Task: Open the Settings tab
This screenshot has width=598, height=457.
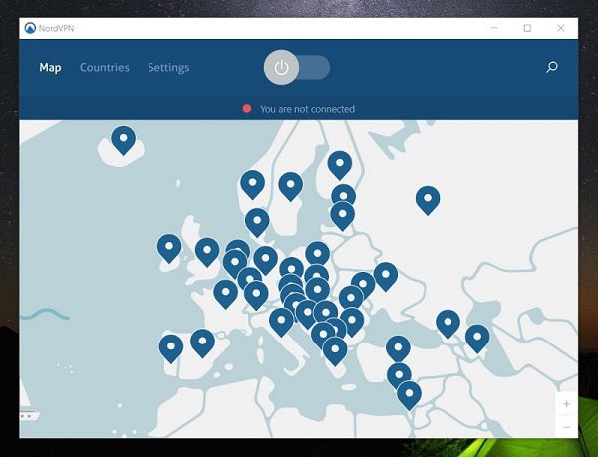Action: click(168, 68)
